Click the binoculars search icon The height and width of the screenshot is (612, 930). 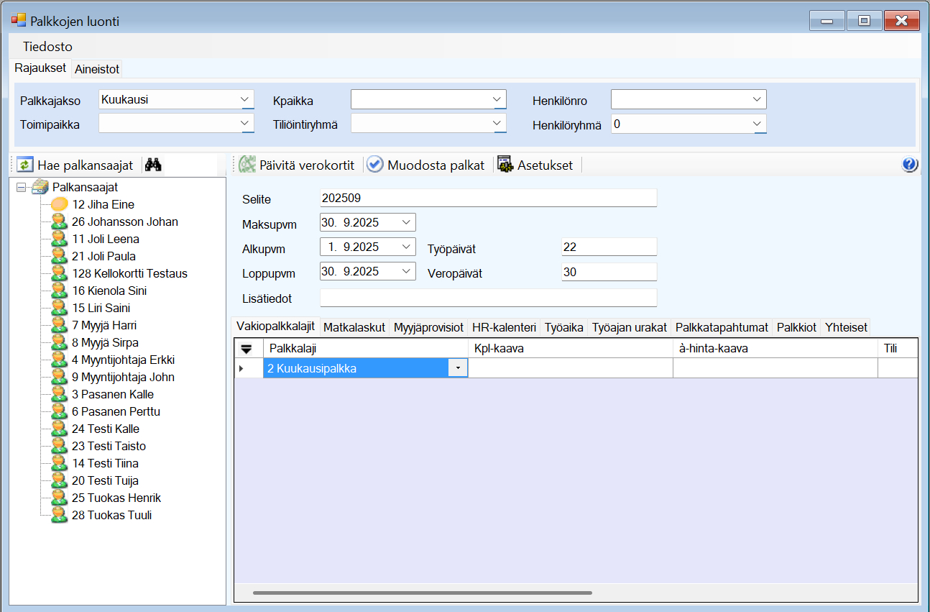152,165
